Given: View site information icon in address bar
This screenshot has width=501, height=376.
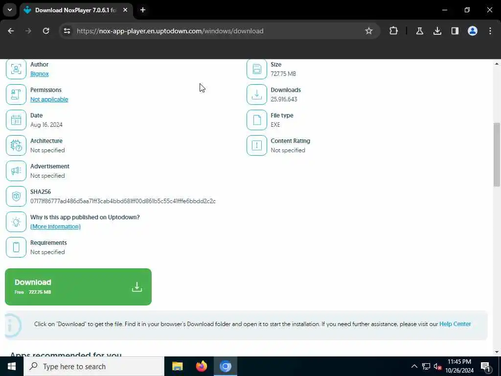Looking at the screenshot, I should point(67,31).
